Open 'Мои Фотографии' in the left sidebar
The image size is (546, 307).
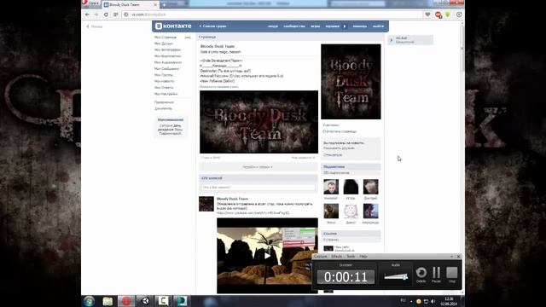pyautogui.click(x=167, y=49)
